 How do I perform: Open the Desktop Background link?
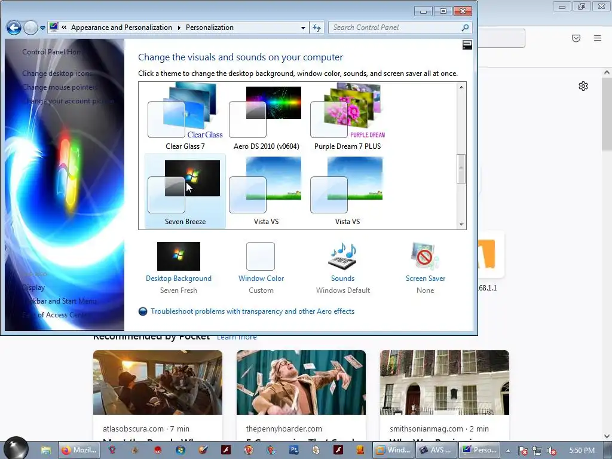pos(179,279)
